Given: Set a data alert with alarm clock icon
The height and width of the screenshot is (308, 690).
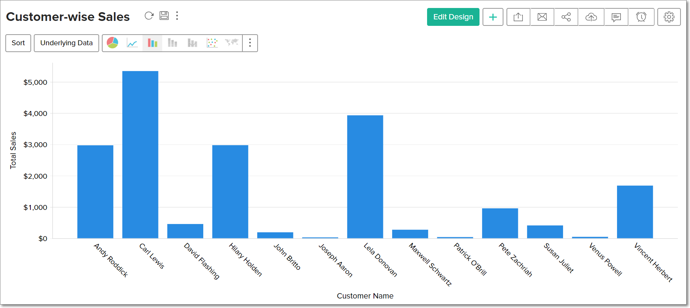Looking at the screenshot, I should click(641, 17).
